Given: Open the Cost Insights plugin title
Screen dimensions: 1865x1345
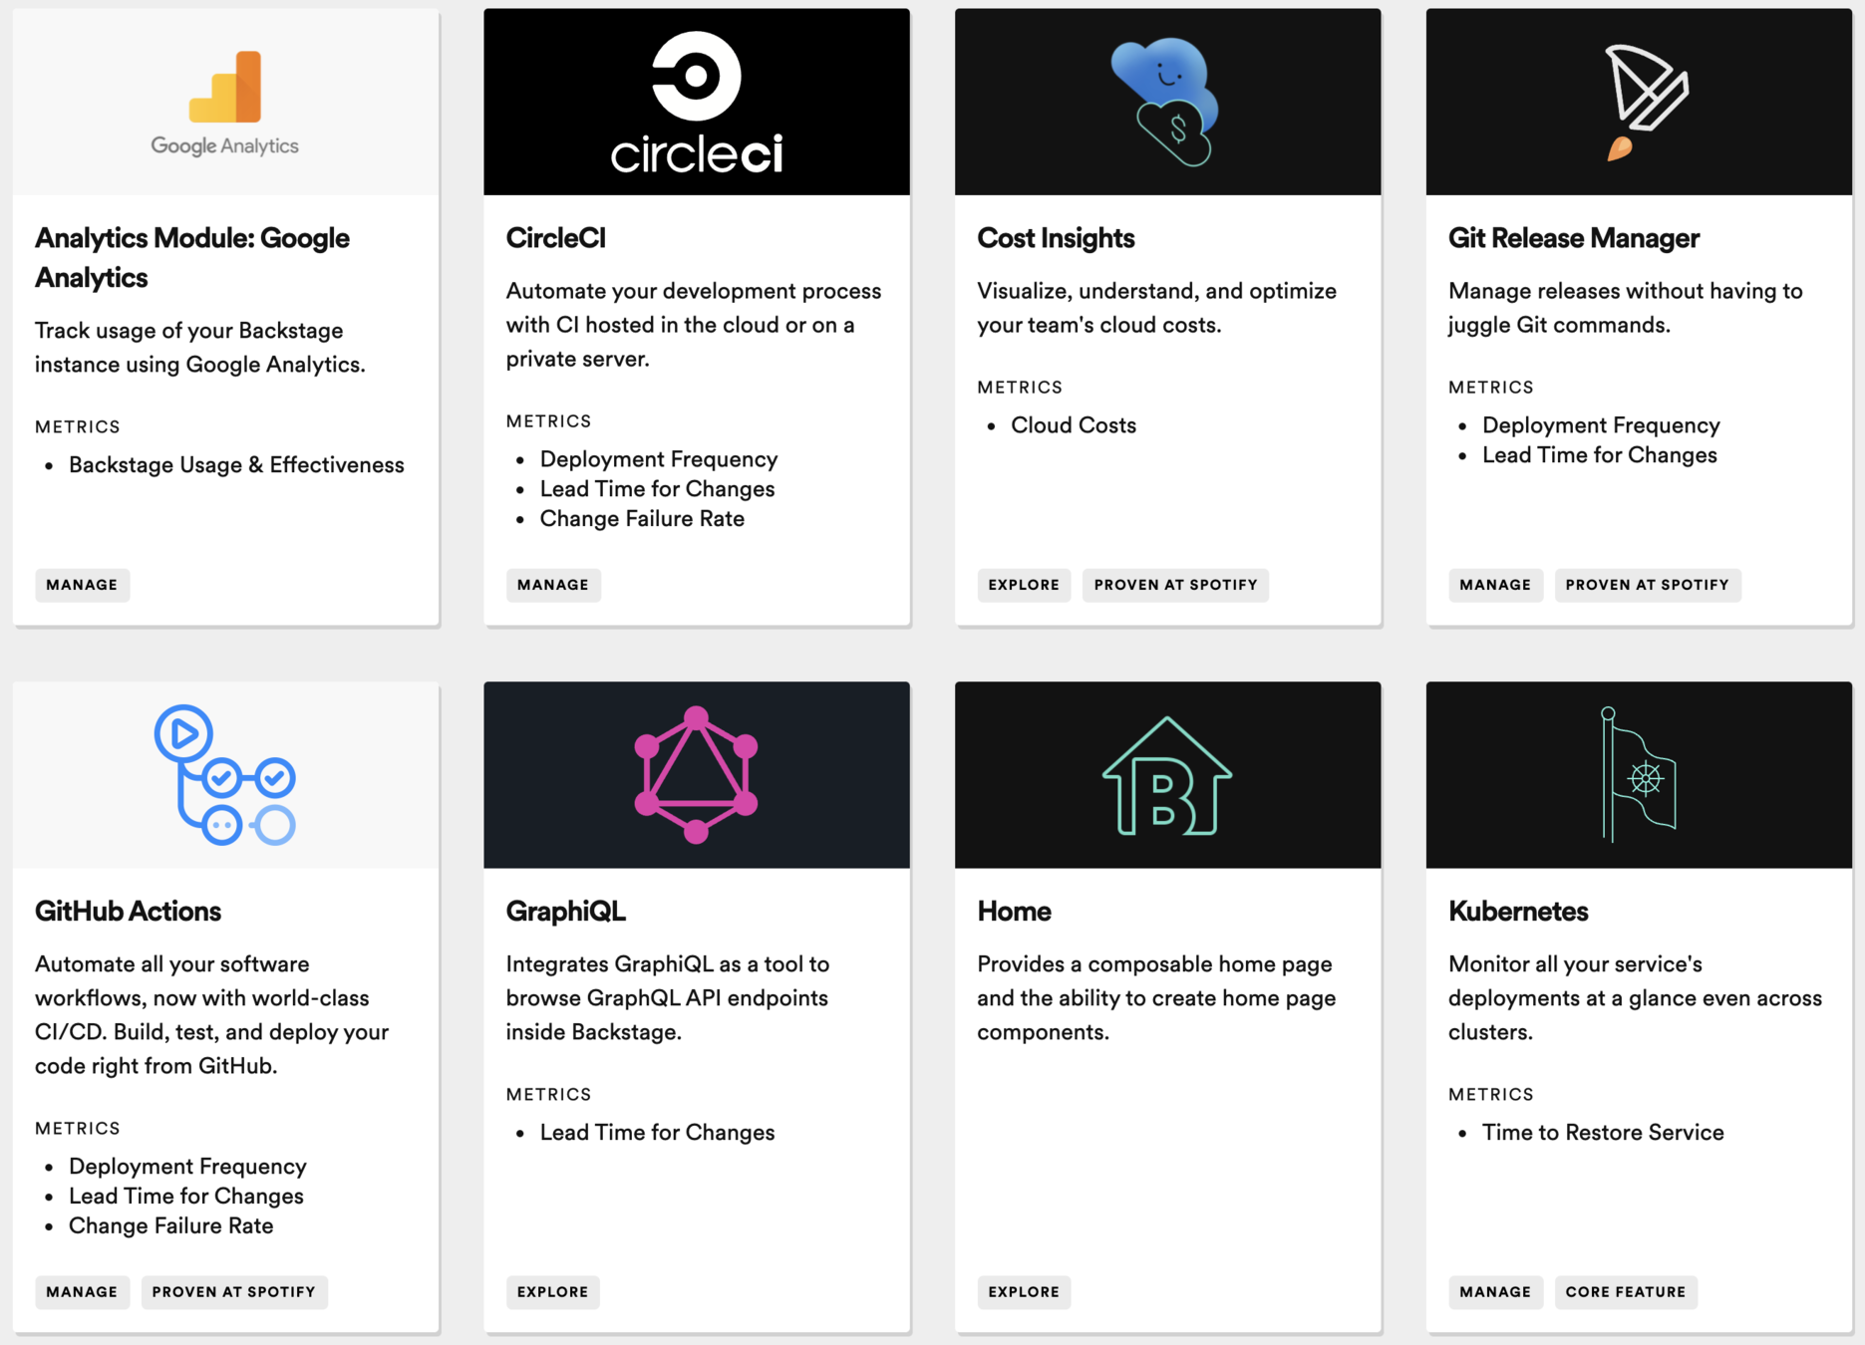Looking at the screenshot, I should pyautogui.click(x=1056, y=238).
